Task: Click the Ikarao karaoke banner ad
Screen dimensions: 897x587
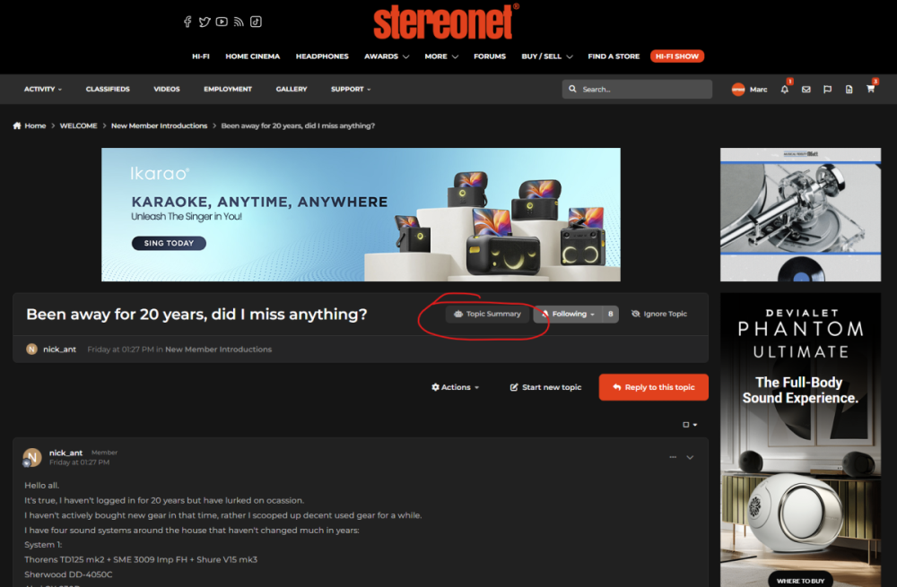Action: tap(361, 214)
